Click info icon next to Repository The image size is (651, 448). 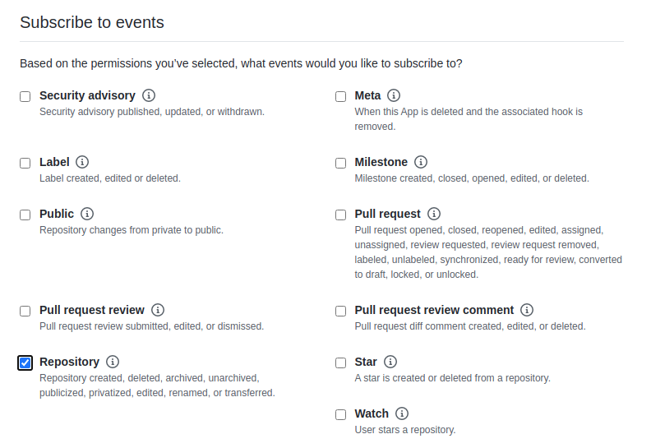113,362
